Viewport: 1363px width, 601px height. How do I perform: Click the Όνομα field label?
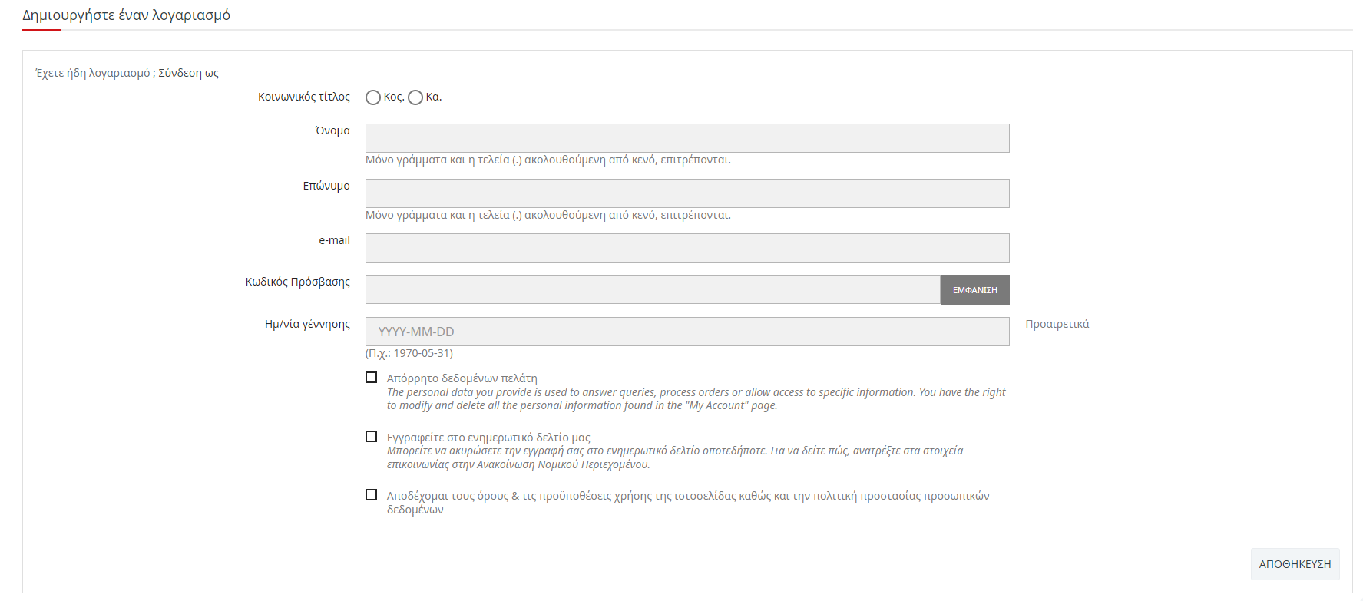[x=332, y=130]
